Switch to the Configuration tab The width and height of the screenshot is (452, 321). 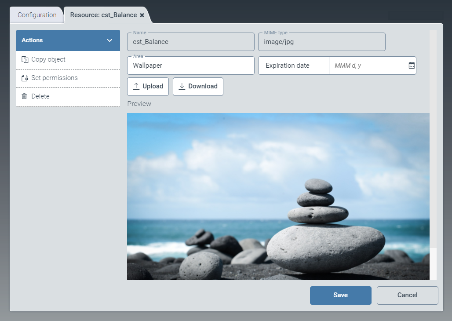tap(37, 15)
